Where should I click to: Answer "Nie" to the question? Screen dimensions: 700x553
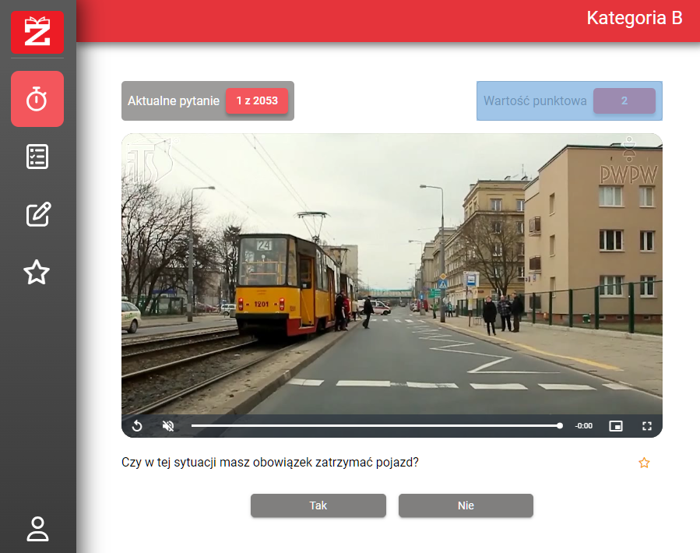pyautogui.click(x=466, y=505)
